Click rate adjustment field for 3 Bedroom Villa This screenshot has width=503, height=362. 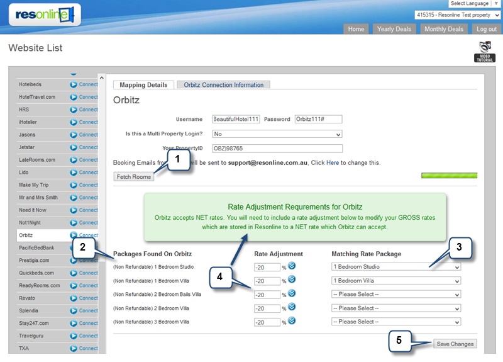[x=267, y=322]
